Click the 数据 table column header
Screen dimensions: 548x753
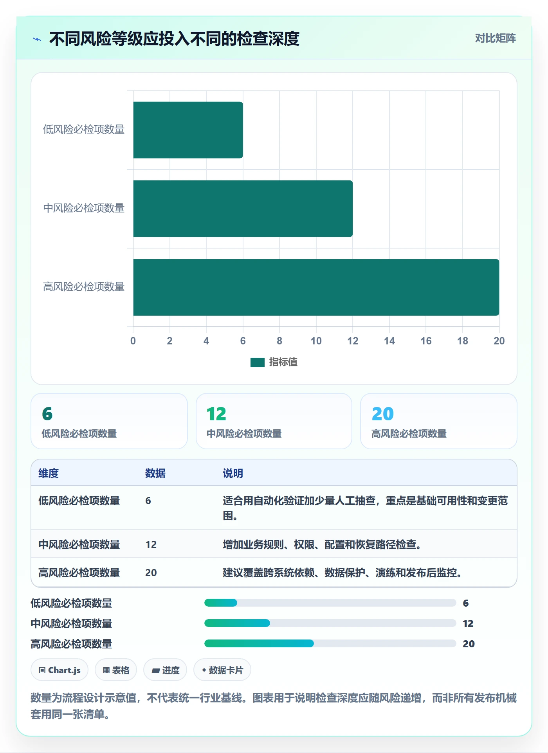[155, 473]
